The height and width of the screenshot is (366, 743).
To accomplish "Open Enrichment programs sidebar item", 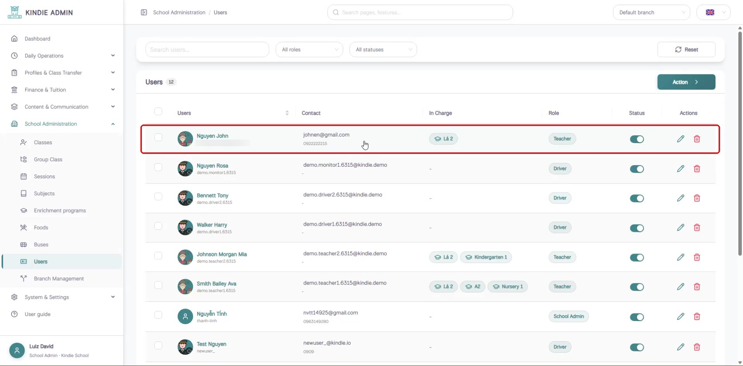I will (x=62, y=211).
